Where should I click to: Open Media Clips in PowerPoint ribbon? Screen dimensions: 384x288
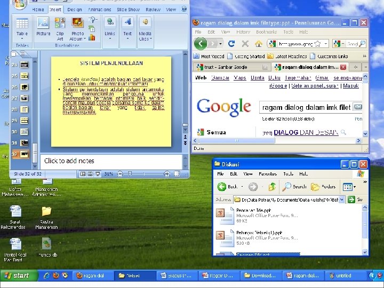145,29
